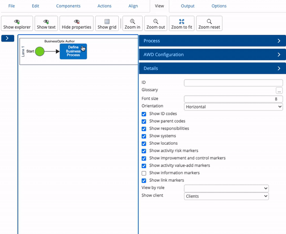Expand the left side panel arrow
286x234 pixels.
[8, 38]
